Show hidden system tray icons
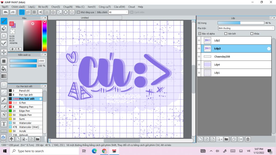This screenshot has width=276, height=155. pos(211,151)
